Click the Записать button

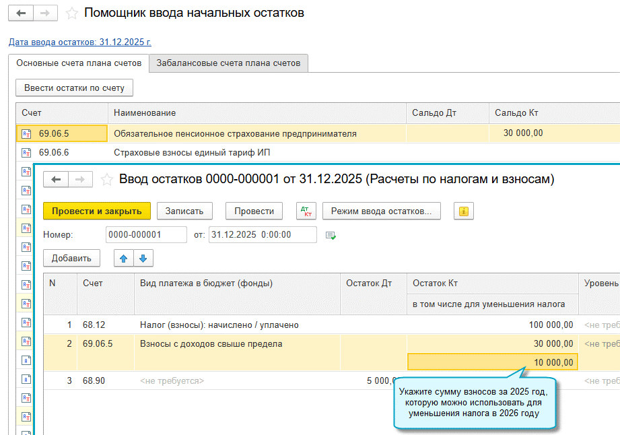(184, 211)
